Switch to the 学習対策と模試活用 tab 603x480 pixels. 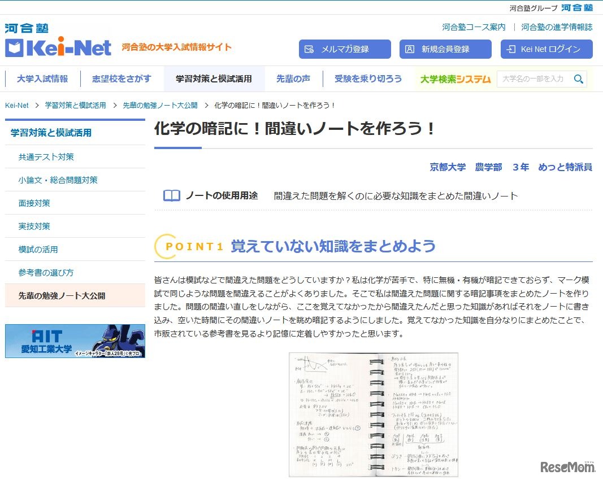(x=215, y=79)
